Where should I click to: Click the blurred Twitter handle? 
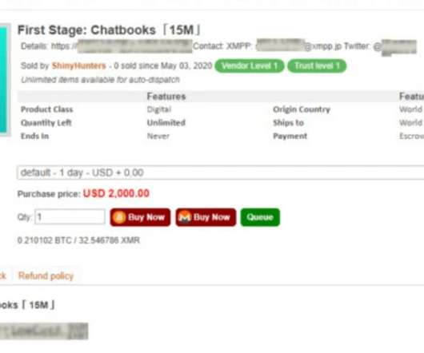398,47
